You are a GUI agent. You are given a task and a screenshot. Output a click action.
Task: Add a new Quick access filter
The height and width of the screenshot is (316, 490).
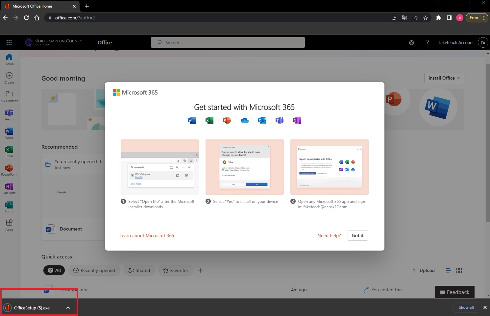[x=200, y=270]
